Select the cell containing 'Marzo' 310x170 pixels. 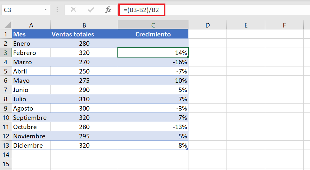(x=31, y=62)
